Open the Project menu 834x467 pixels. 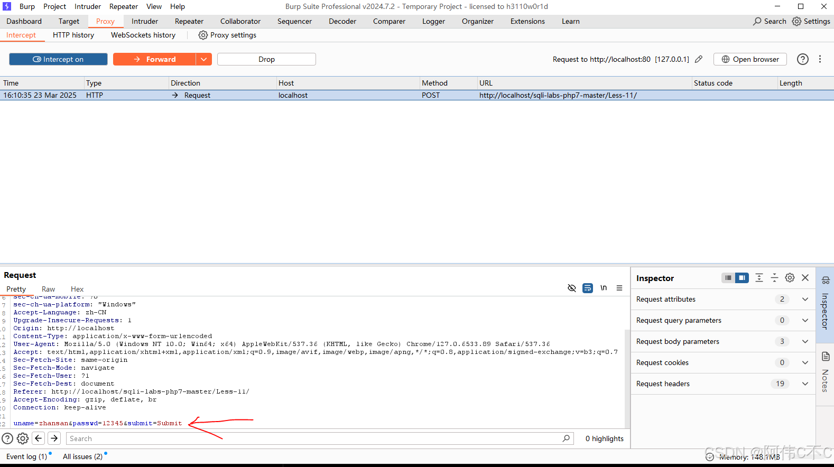54,6
